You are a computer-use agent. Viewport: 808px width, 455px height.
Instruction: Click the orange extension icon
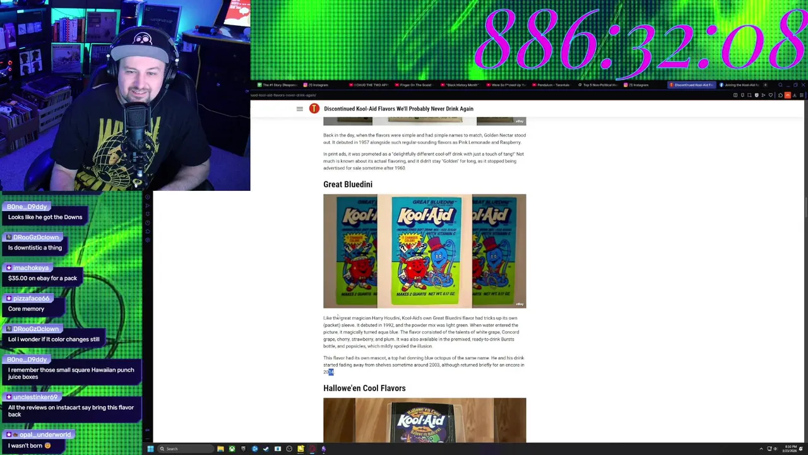tap(788, 95)
